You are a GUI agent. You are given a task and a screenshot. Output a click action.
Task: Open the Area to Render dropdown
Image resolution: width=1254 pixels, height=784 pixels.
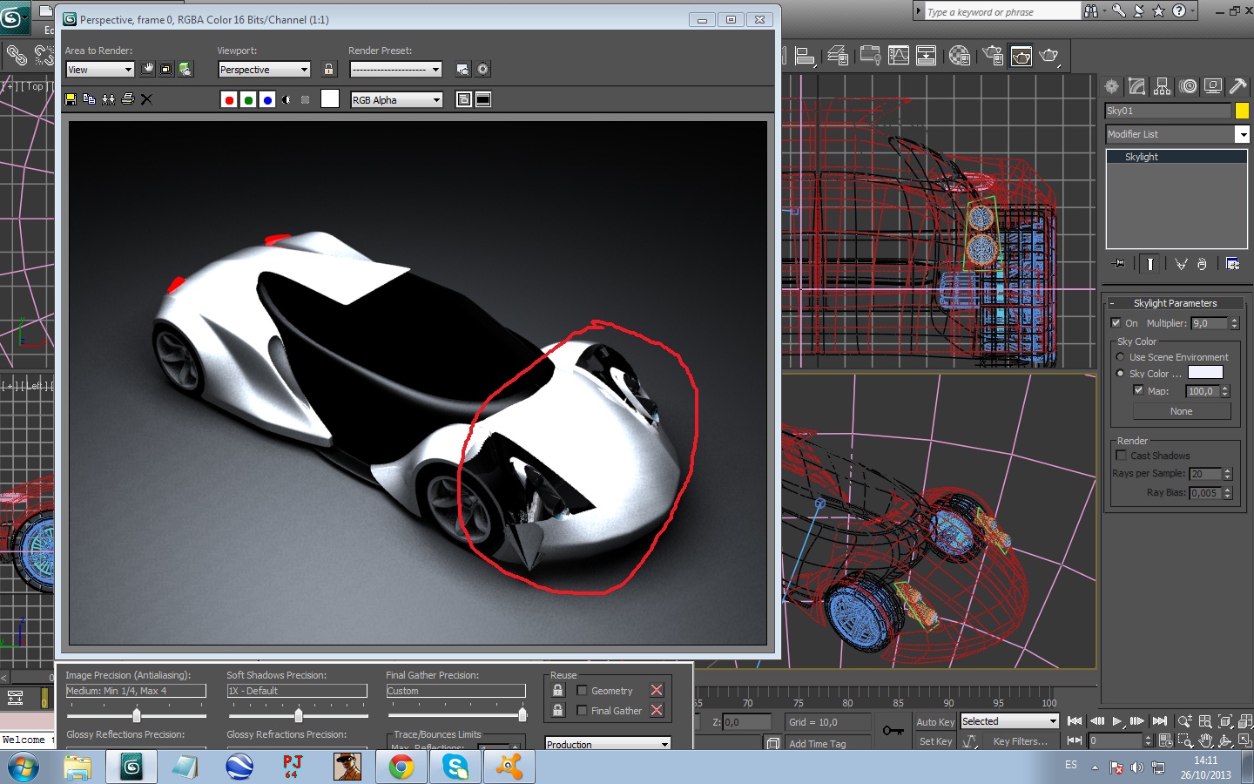click(99, 70)
